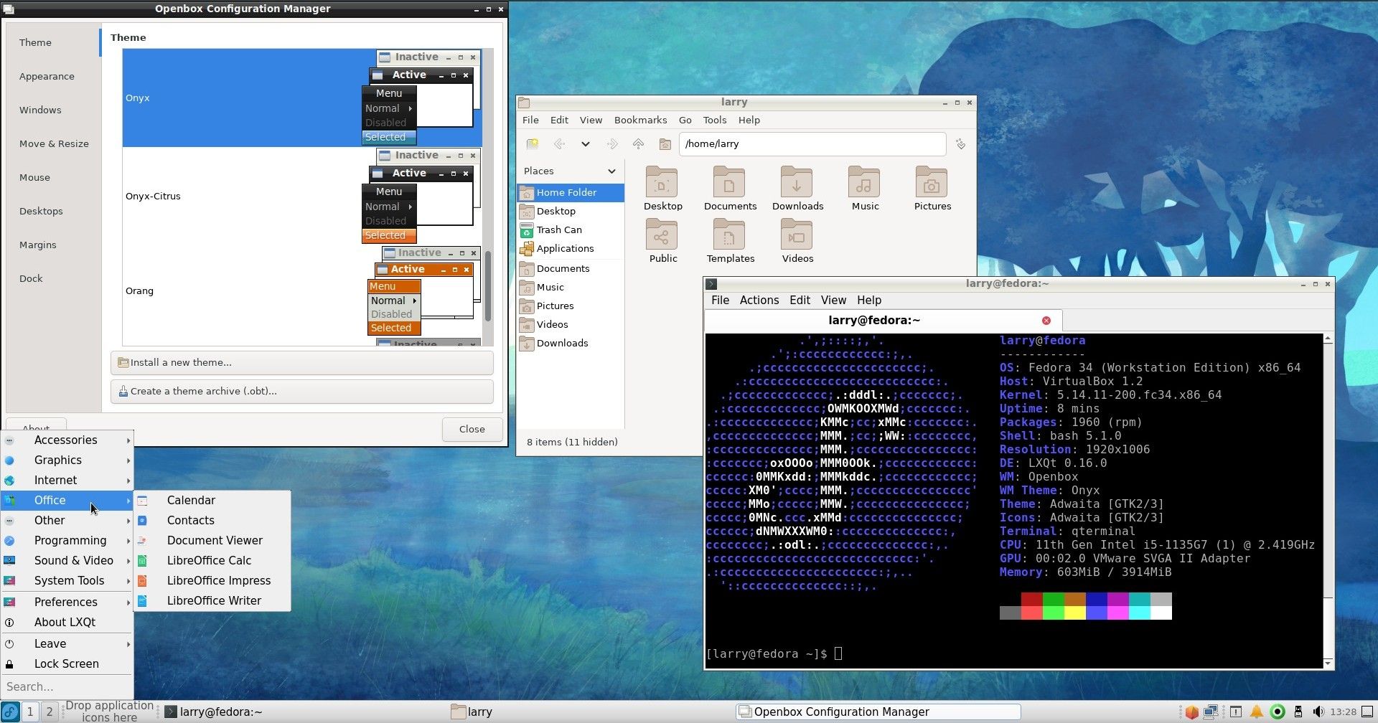Open the Applications entry in Places sidebar
This screenshot has width=1378, height=723.
tap(565, 248)
